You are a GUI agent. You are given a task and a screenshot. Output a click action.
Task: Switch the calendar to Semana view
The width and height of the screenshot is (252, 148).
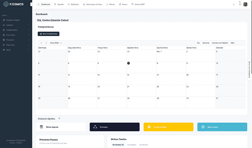coord(206,43)
